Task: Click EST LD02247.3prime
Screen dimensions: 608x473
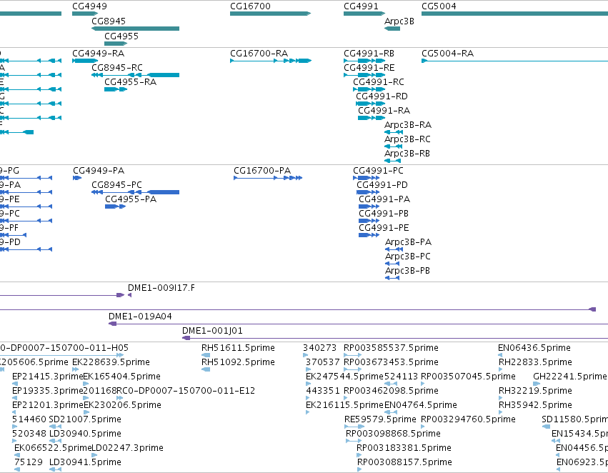Action: tap(127, 449)
